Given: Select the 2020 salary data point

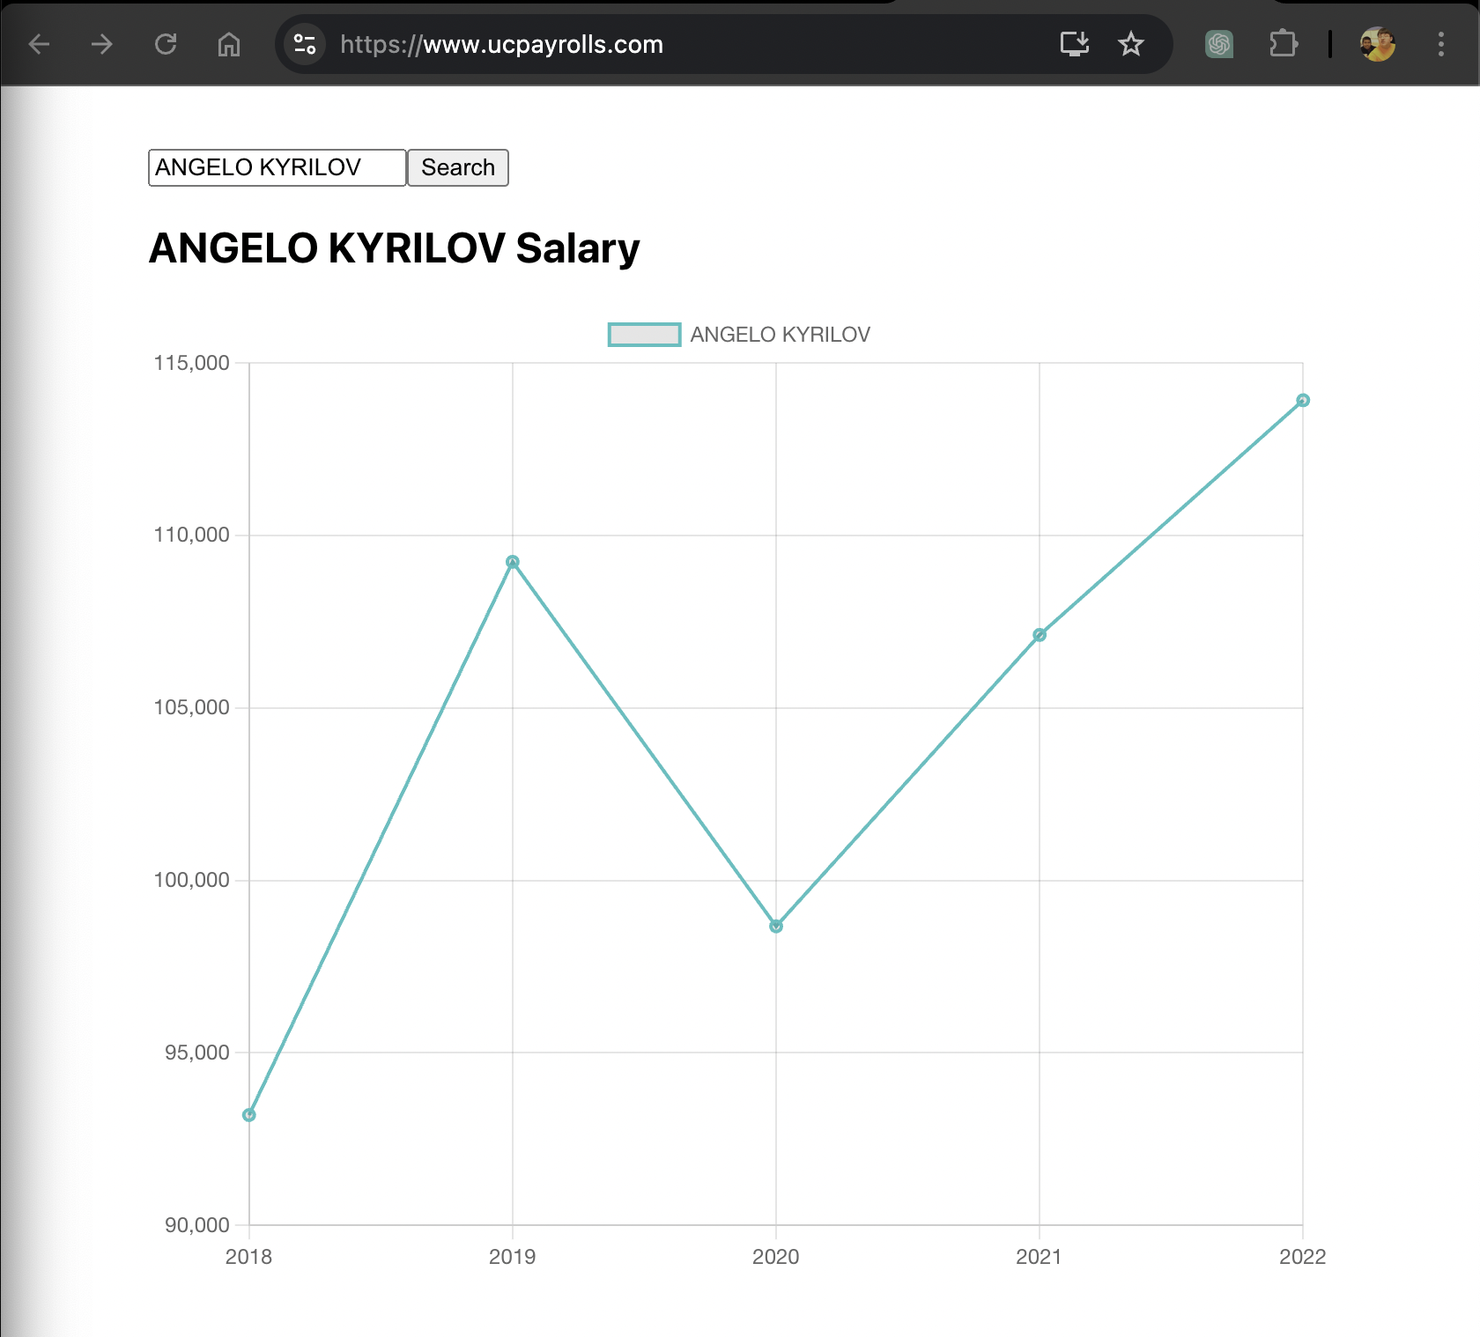Looking at the screenshot, I should click(776, 927).
